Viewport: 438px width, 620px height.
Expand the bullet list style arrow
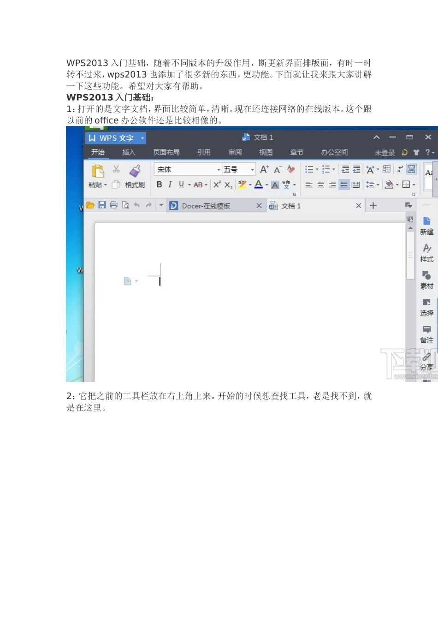(x=317, y=169)
